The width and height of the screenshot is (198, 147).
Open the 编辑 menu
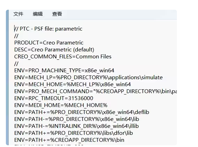pos(38,14)
